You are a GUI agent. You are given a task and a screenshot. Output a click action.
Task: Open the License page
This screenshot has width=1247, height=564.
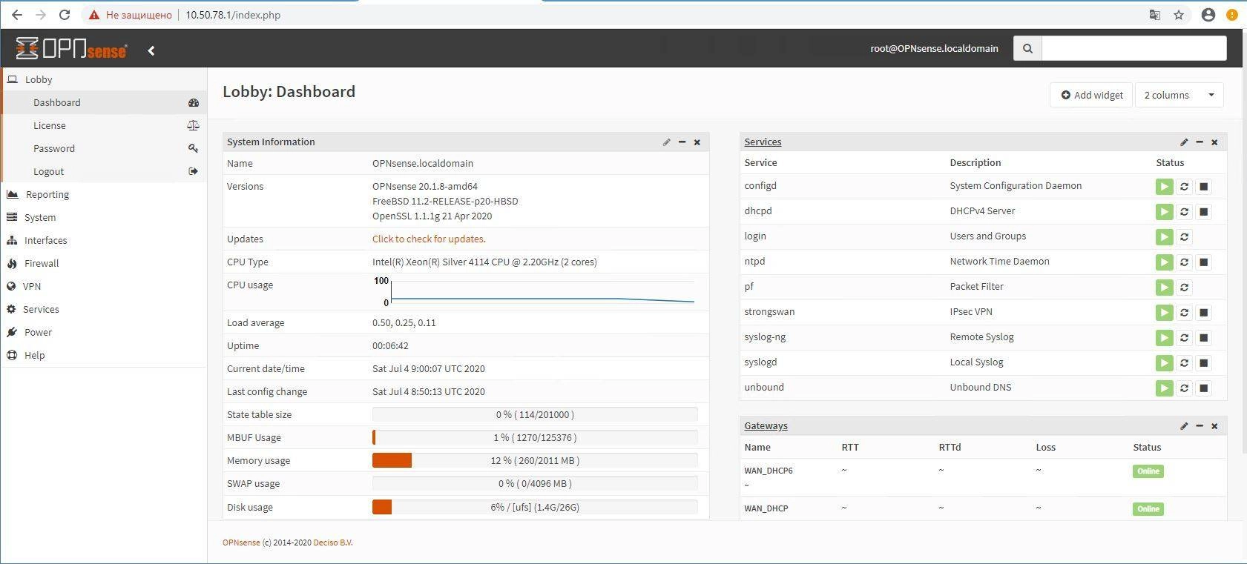(104, 125)
